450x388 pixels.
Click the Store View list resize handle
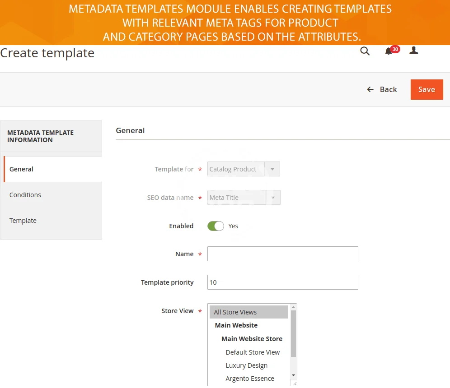pos(294,383)
